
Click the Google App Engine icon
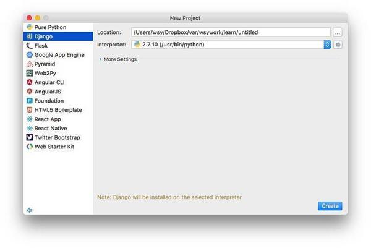click(x=29, y=54)
